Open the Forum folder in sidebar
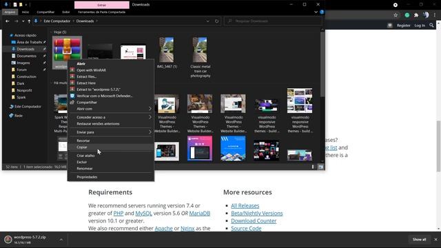Viewport: 441px width, 248px height. click(x=21, y=70)
